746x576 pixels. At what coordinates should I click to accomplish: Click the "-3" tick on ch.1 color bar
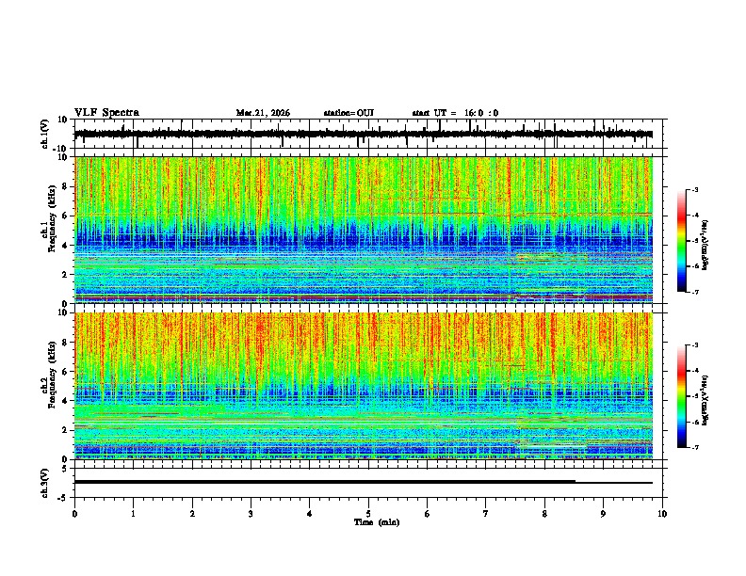point(694,189)
